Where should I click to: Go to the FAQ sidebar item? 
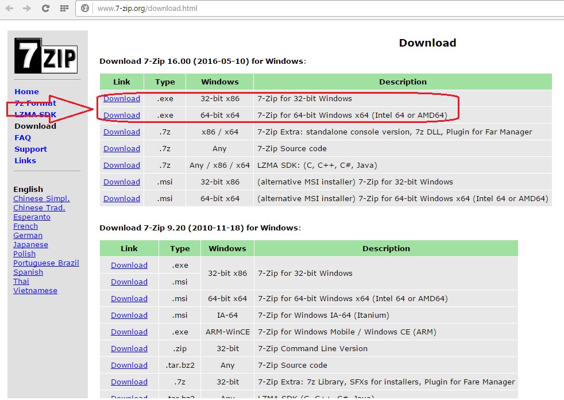click(22, 138)
